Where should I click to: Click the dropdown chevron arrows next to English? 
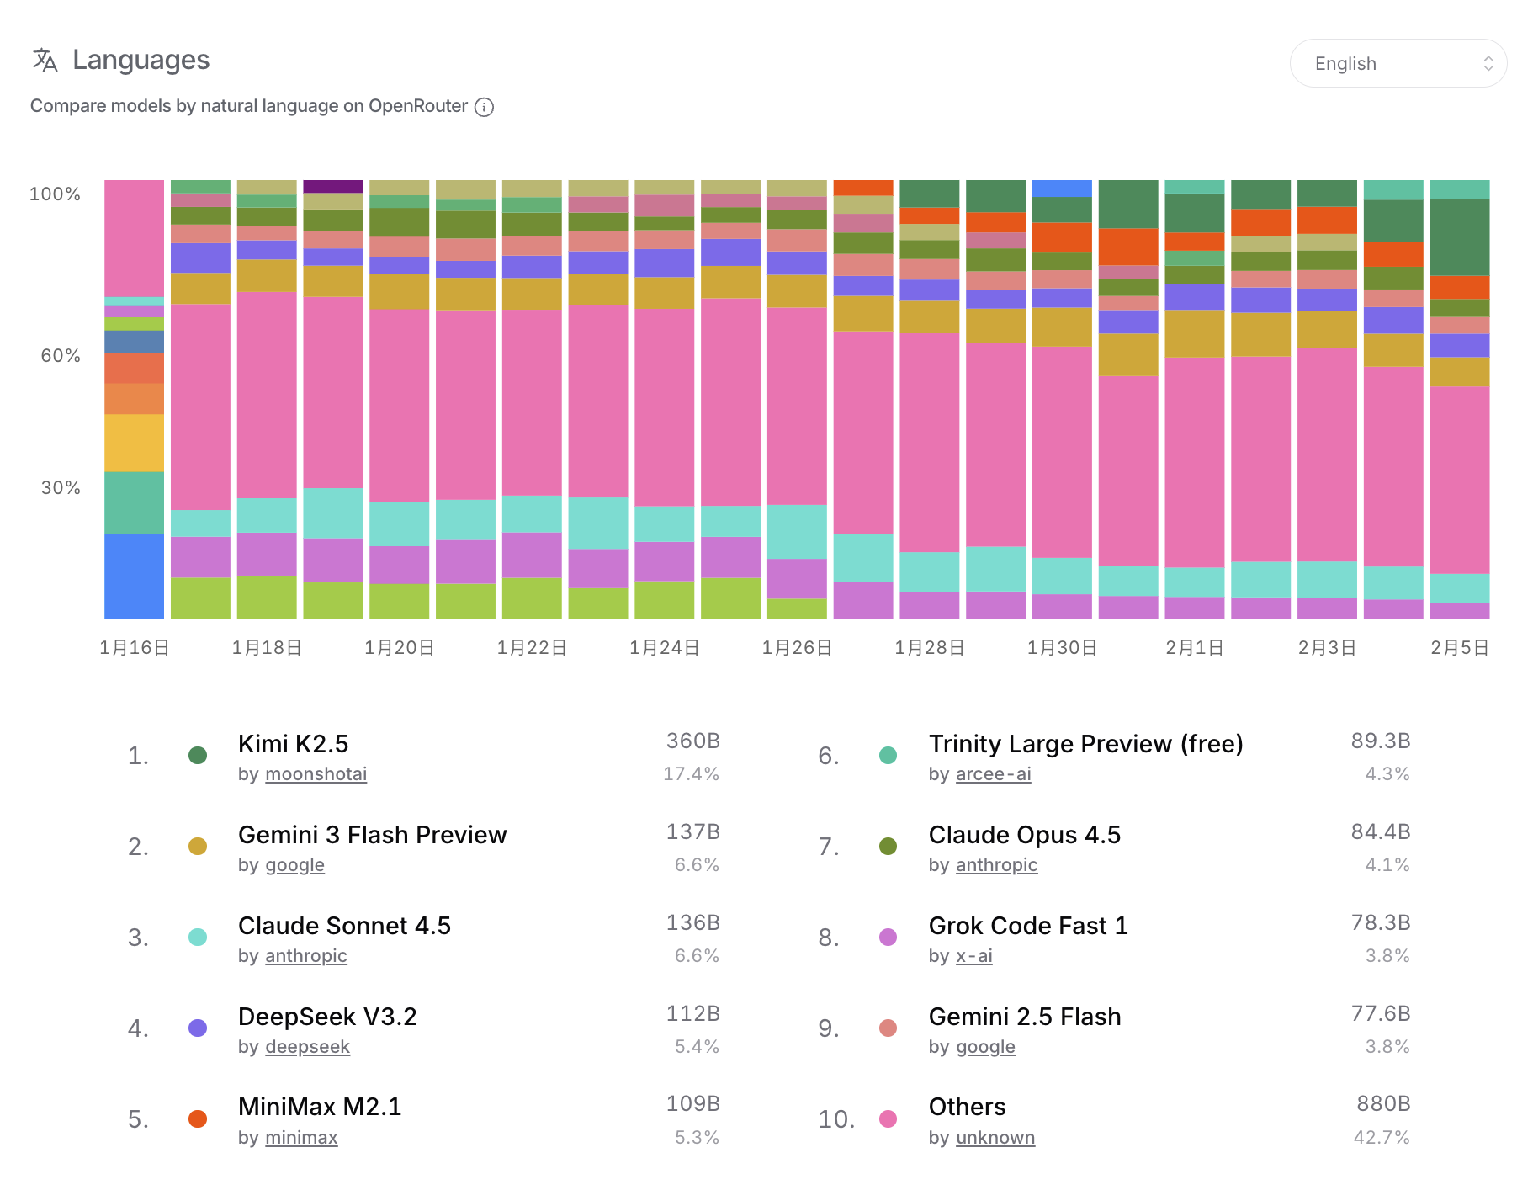coord(1488,64)
